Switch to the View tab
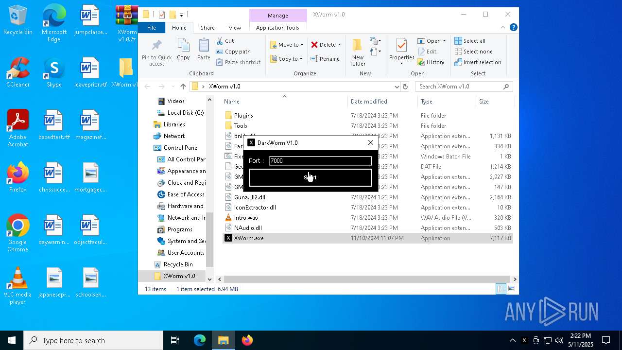This screenshot has height=350, width=622. click(x=235, y=28)
